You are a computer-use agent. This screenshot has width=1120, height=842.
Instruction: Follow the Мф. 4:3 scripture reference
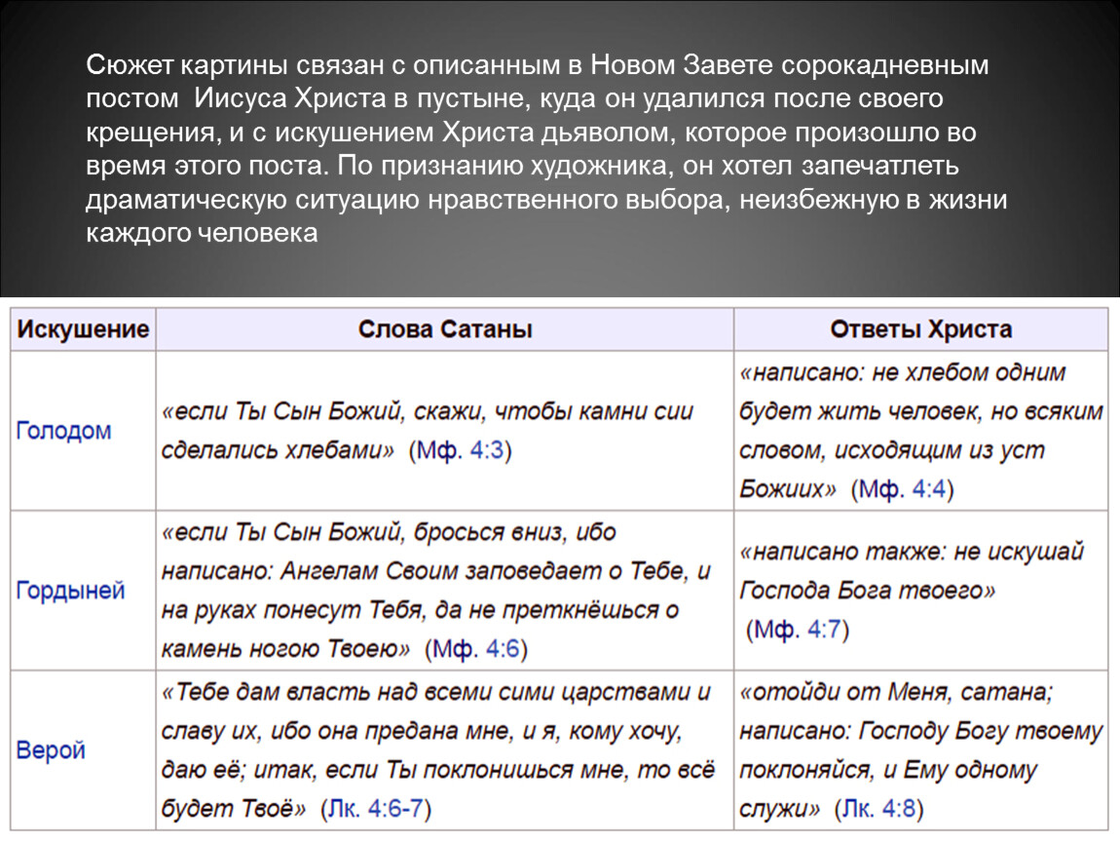[x=460, y=450]
